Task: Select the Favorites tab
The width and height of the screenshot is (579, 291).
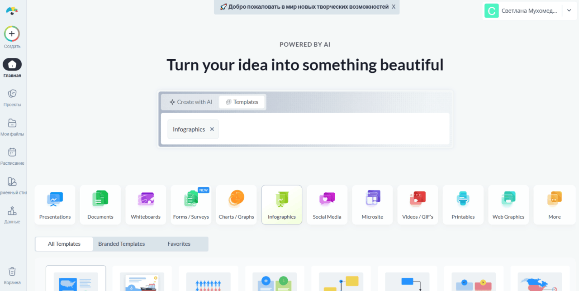Action: point(179,244)
